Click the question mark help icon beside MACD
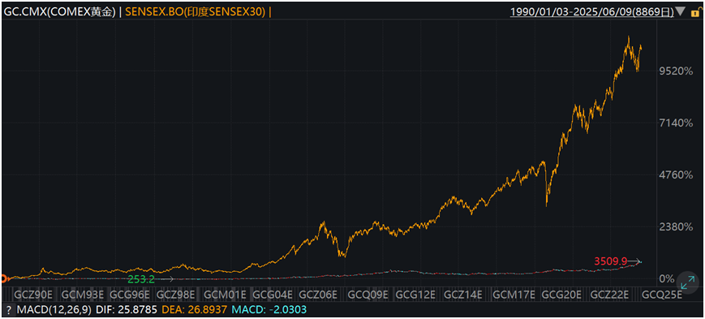Screen dimensions: 705x319 click(9, 309)
